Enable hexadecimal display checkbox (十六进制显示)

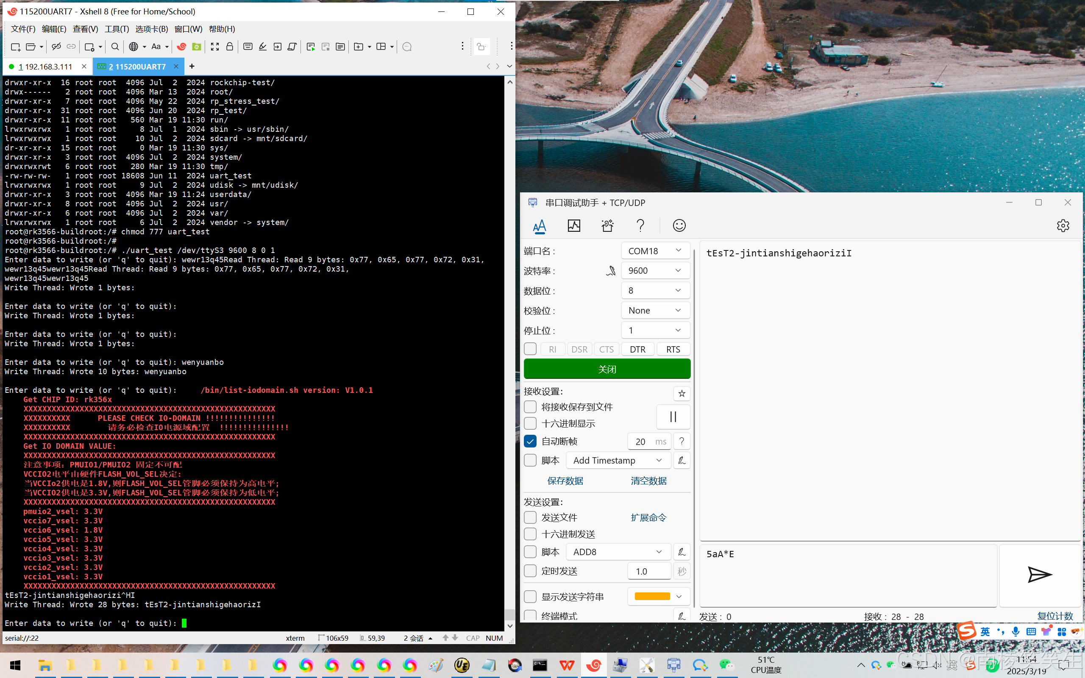(x=530, y=423)
